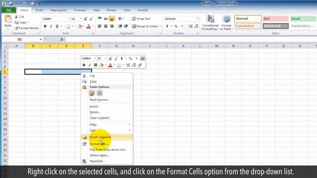Decrease decimal places in ribbon
The image size is (317, 178).
pos(196,26)
